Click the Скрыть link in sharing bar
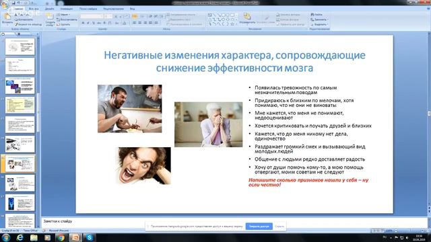This screenshot has width=431, height=242. pyautogui.click(x=279, y=227)
